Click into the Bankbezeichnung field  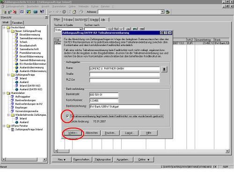tap(124, 106)
